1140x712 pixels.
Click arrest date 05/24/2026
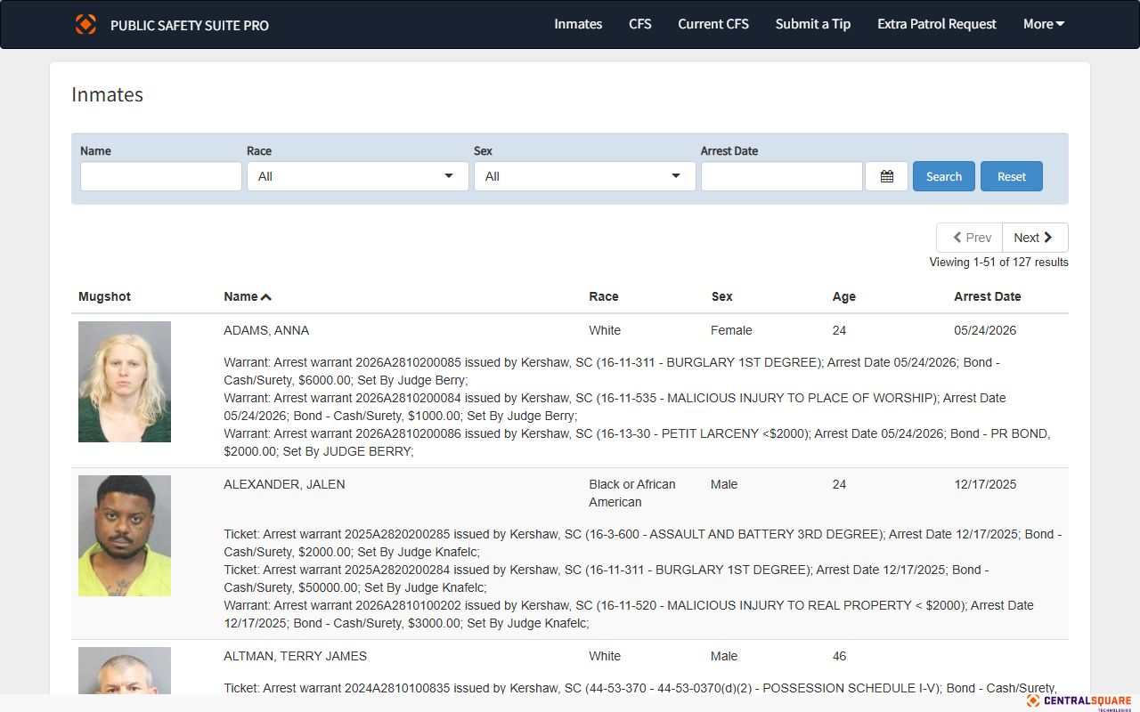pyautogui.click(x=985, y=330)
